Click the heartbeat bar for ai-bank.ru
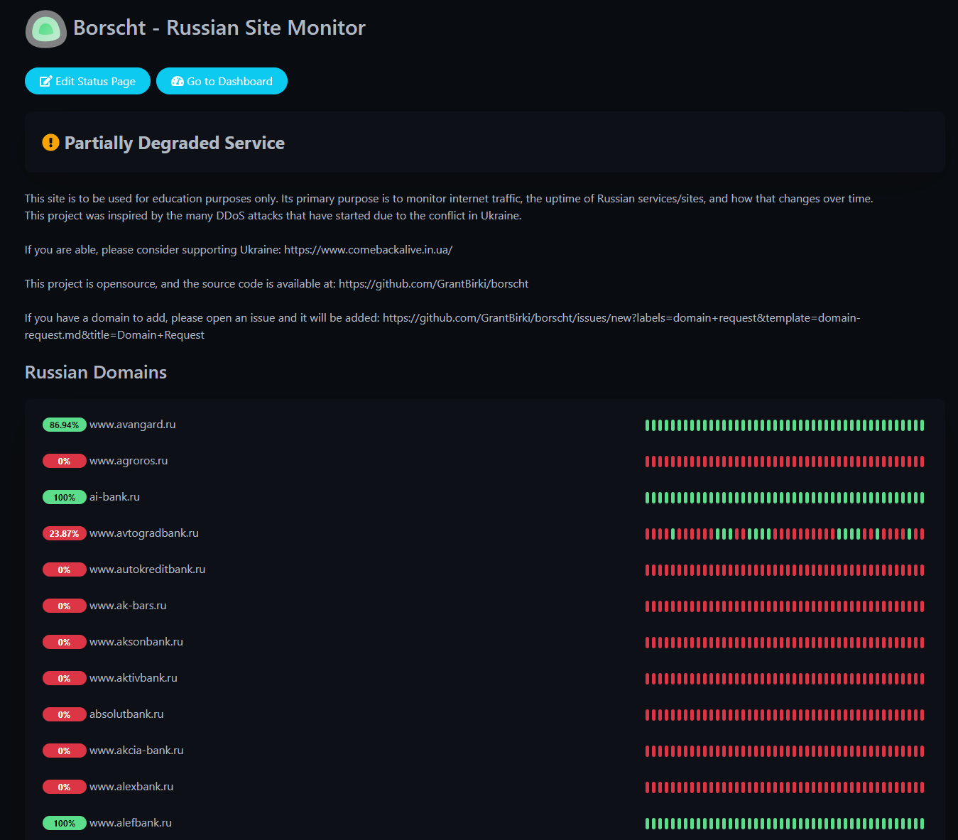Viewport: 958px width, 840px height. [x=785, y=498]
